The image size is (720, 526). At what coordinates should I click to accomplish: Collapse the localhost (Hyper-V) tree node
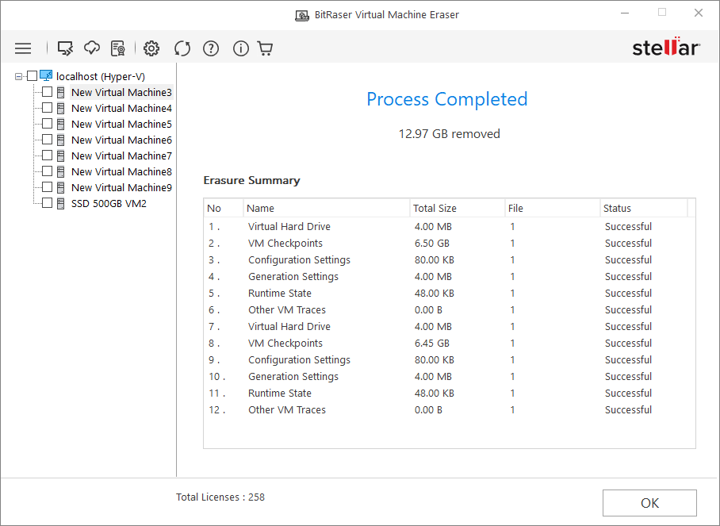[x=18, y=76]
